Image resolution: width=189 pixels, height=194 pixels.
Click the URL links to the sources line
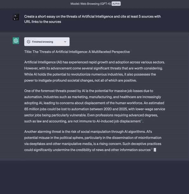pos(43,22)
